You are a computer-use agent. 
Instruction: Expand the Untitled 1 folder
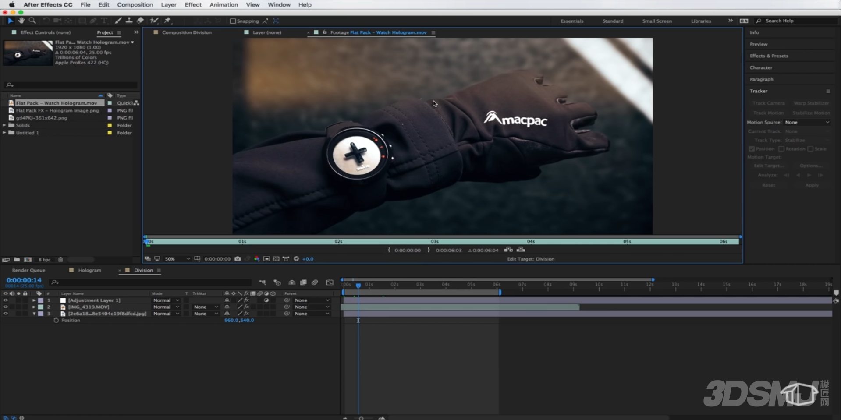click(x=4, y=133)
